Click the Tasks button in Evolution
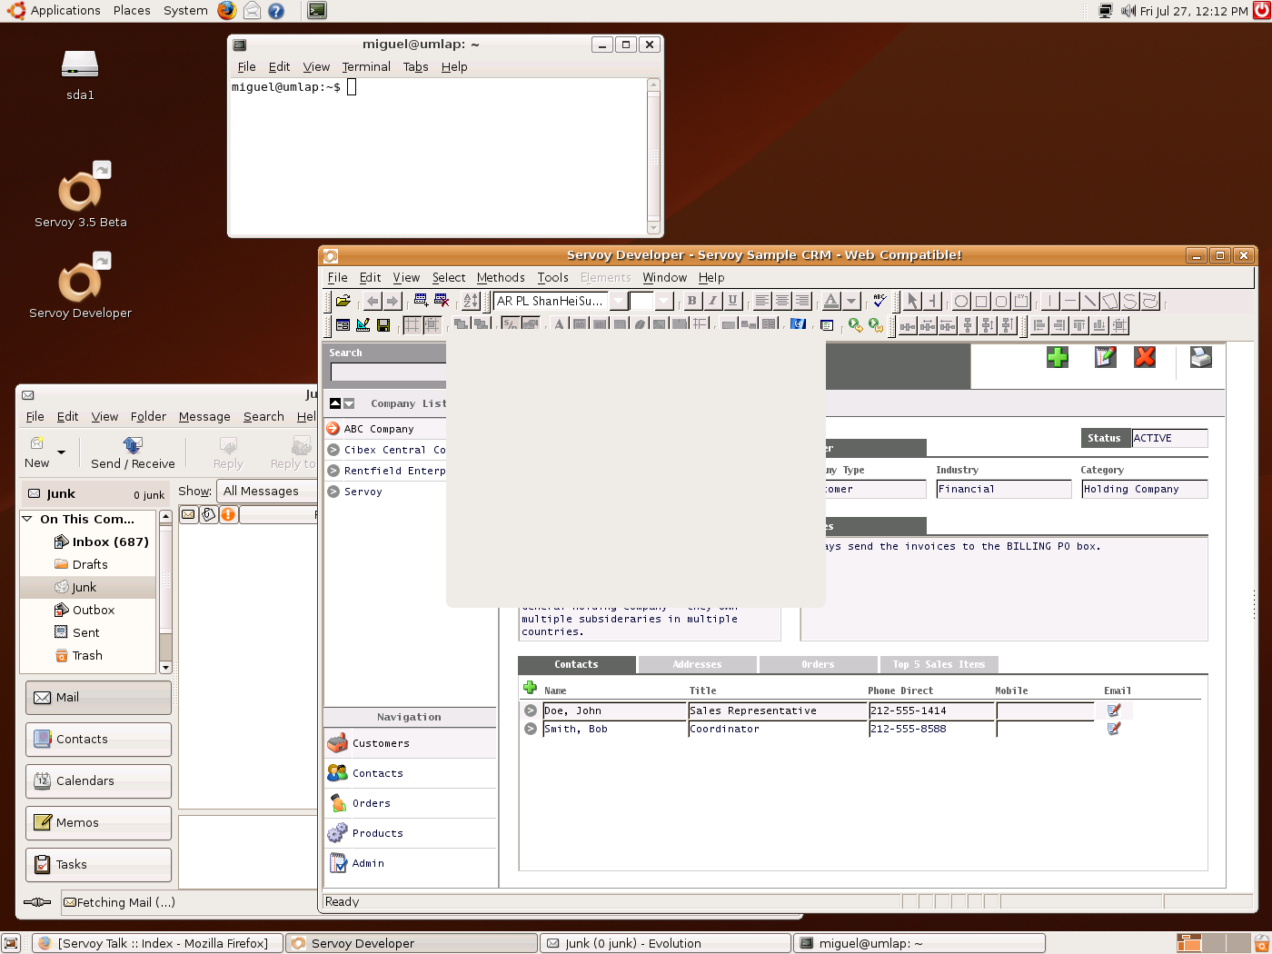Screen dimensions: 1272x954 [98, 864]
